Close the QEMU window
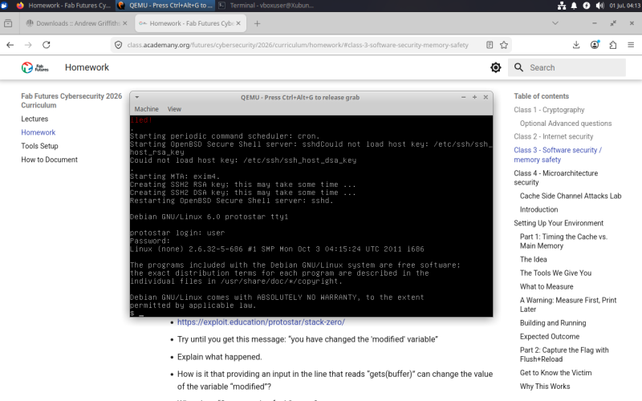The height and width of the screenshot is (401, 642). pos(486,97)
